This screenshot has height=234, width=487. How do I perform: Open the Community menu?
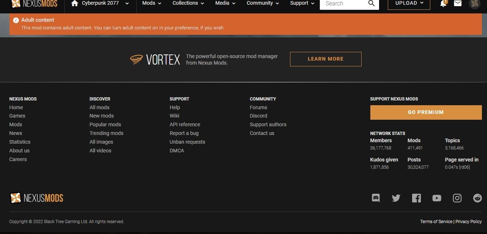pyautogui.click(x=263, y=3)
